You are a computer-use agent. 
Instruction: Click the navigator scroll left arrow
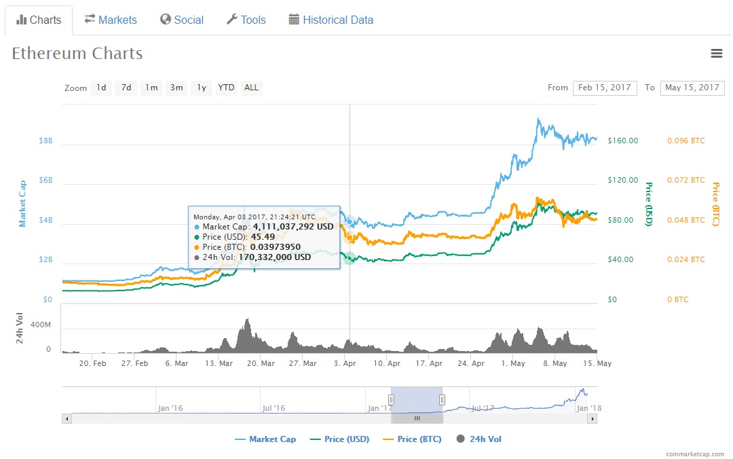tap(67, 419)
